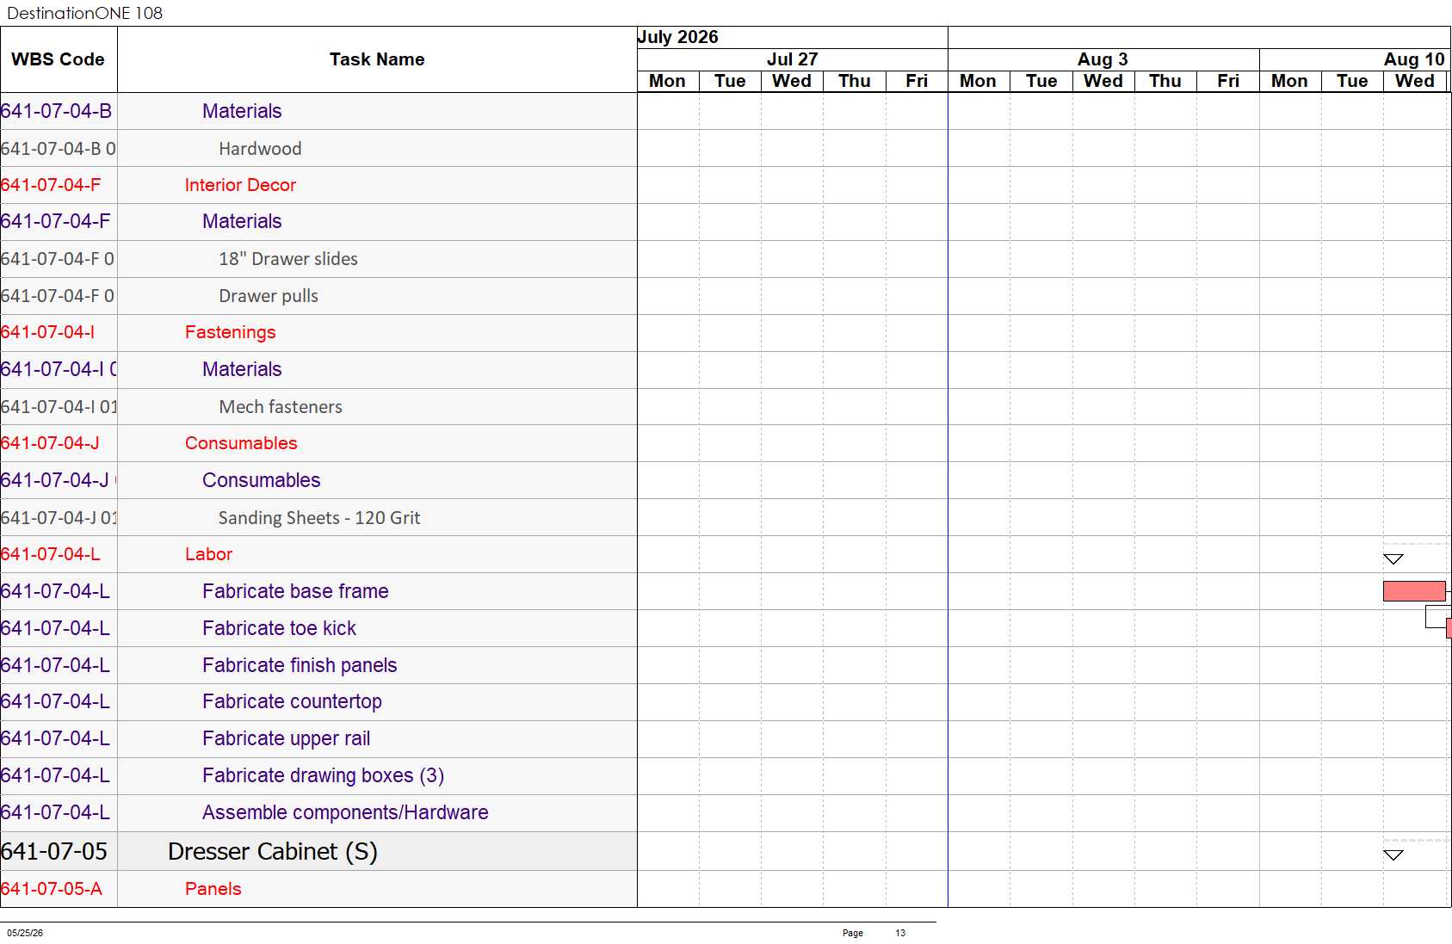This screenshot has height=944, width=1452.
Task: Click Wed under the Jul 27 week
Action: point(792,81)
